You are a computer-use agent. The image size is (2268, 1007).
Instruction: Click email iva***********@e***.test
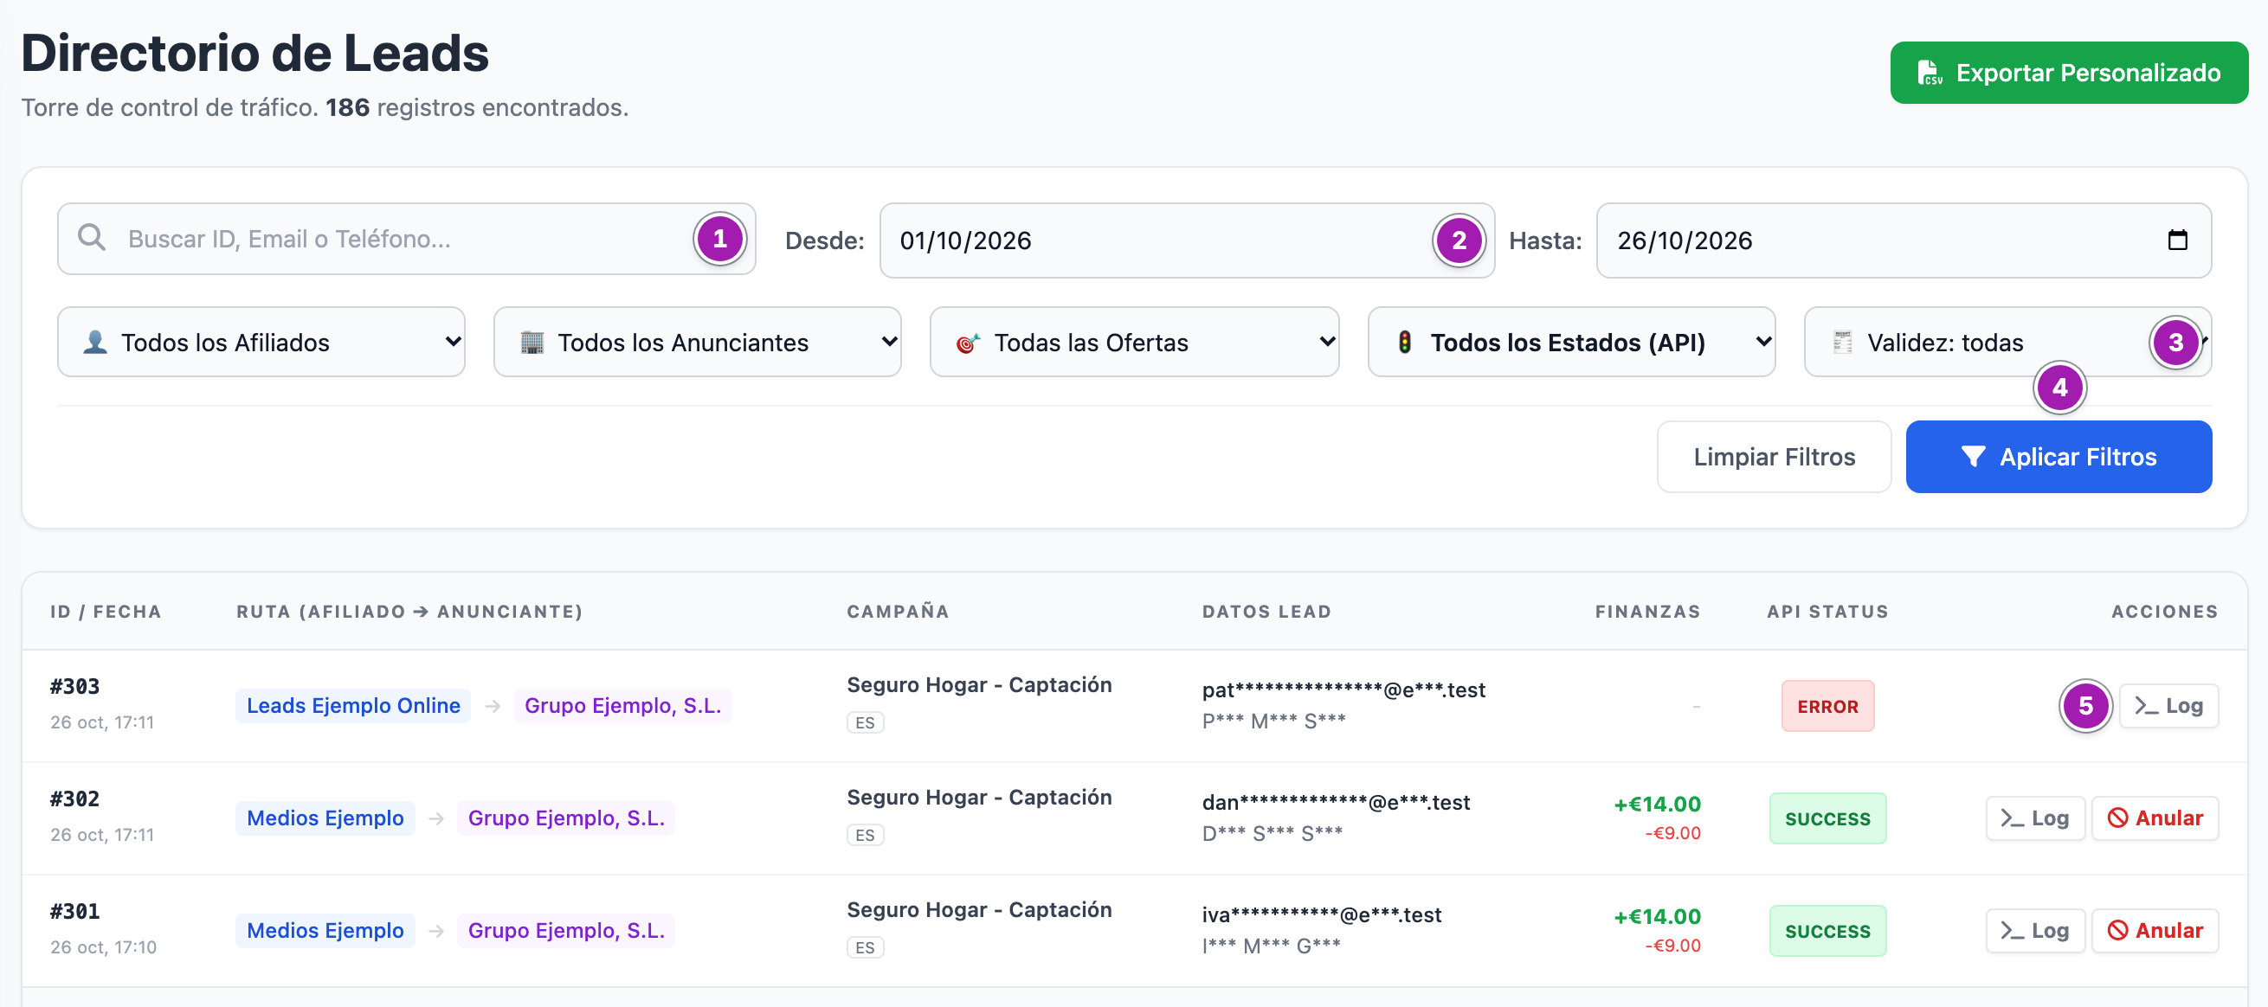pos(1322,914)
